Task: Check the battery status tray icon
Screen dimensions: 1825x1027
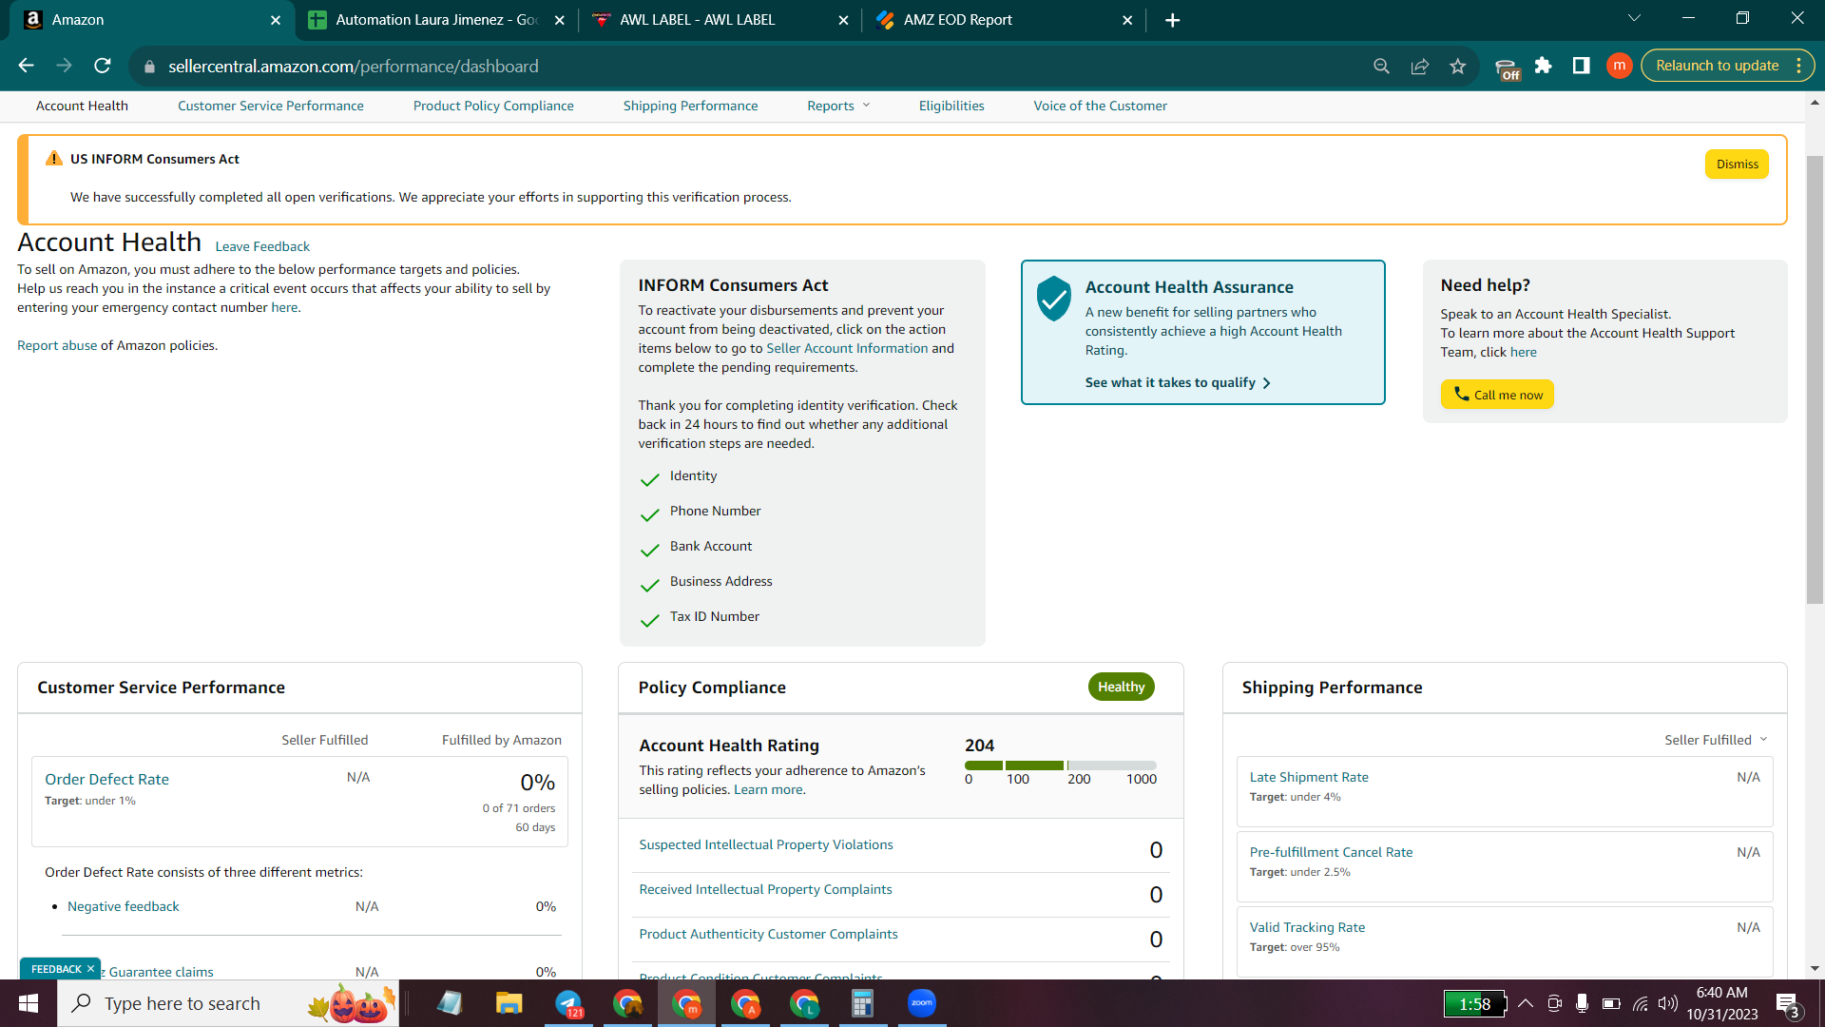Action: click(1611, 1003)
